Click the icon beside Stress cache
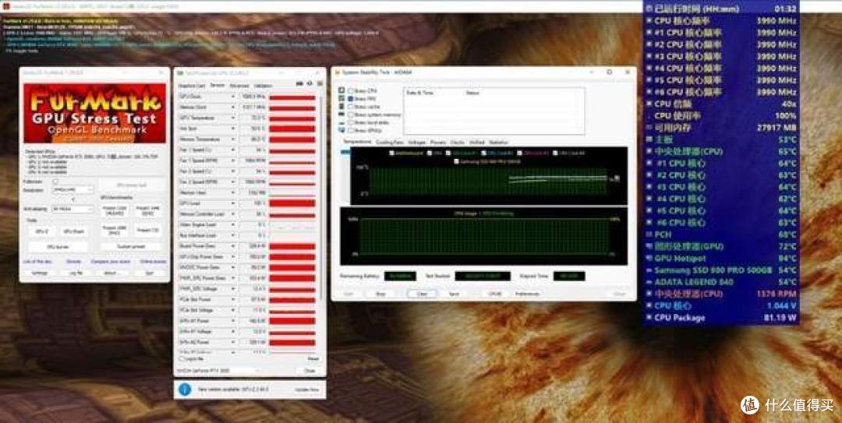Screen dimensions: 842x423 (341, 106)
